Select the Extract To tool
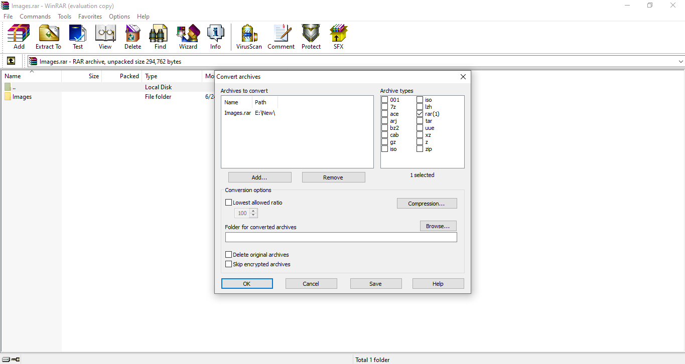Image resolution: width=685 pixels, height=364 pixels. pyautogui.click(x=48, y=35)
